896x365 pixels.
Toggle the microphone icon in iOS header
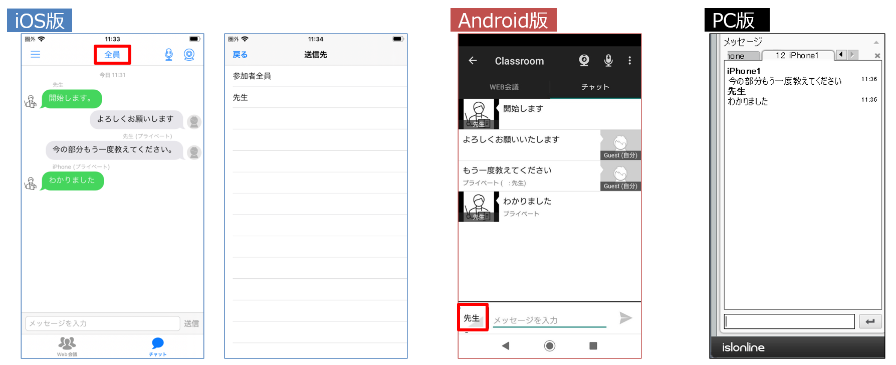(x=169, y=55)
